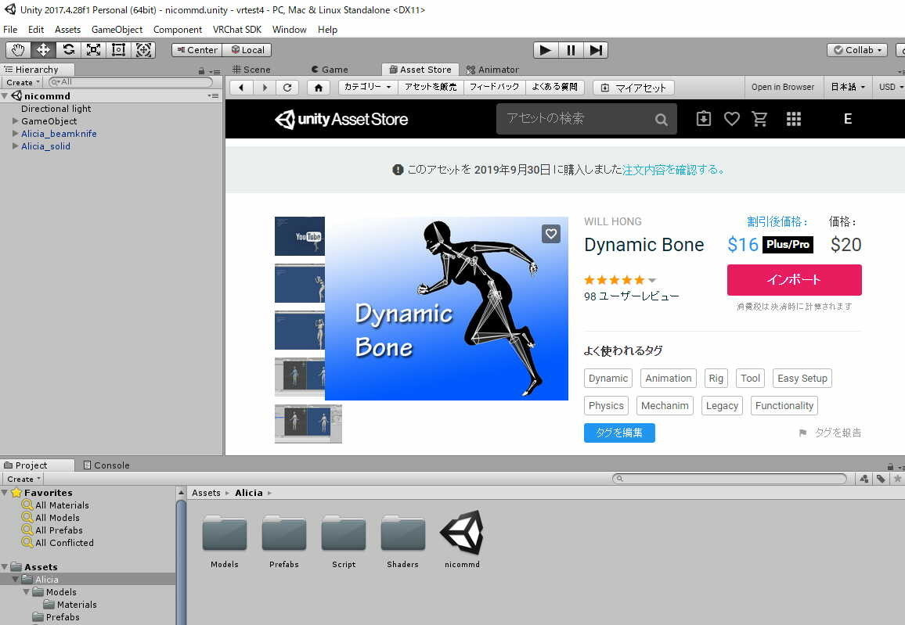Viewport: 905px width, 625px height.
Task: Open the shopping cart
Action: coord(759,119)
